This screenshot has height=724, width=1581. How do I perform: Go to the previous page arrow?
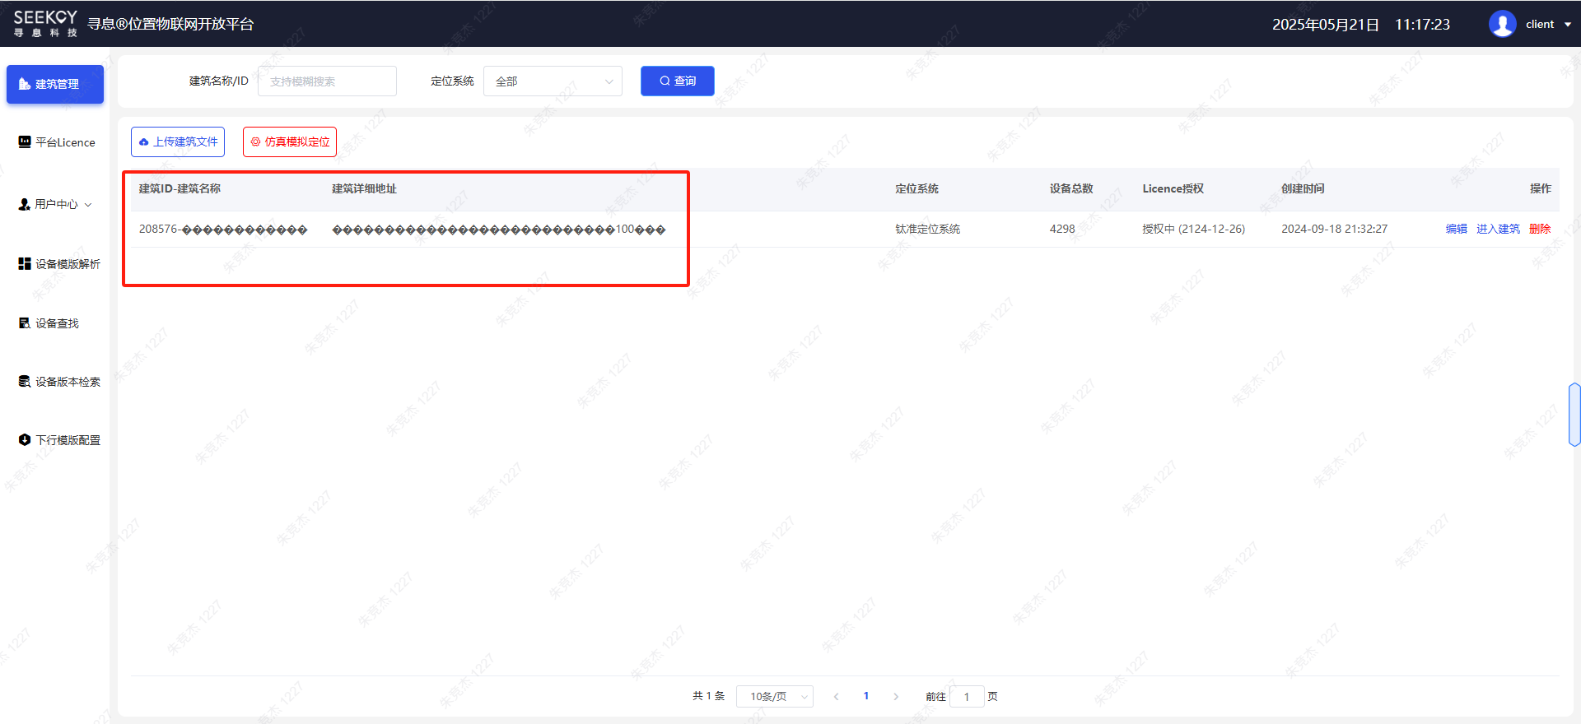click(x=836, y=697)
